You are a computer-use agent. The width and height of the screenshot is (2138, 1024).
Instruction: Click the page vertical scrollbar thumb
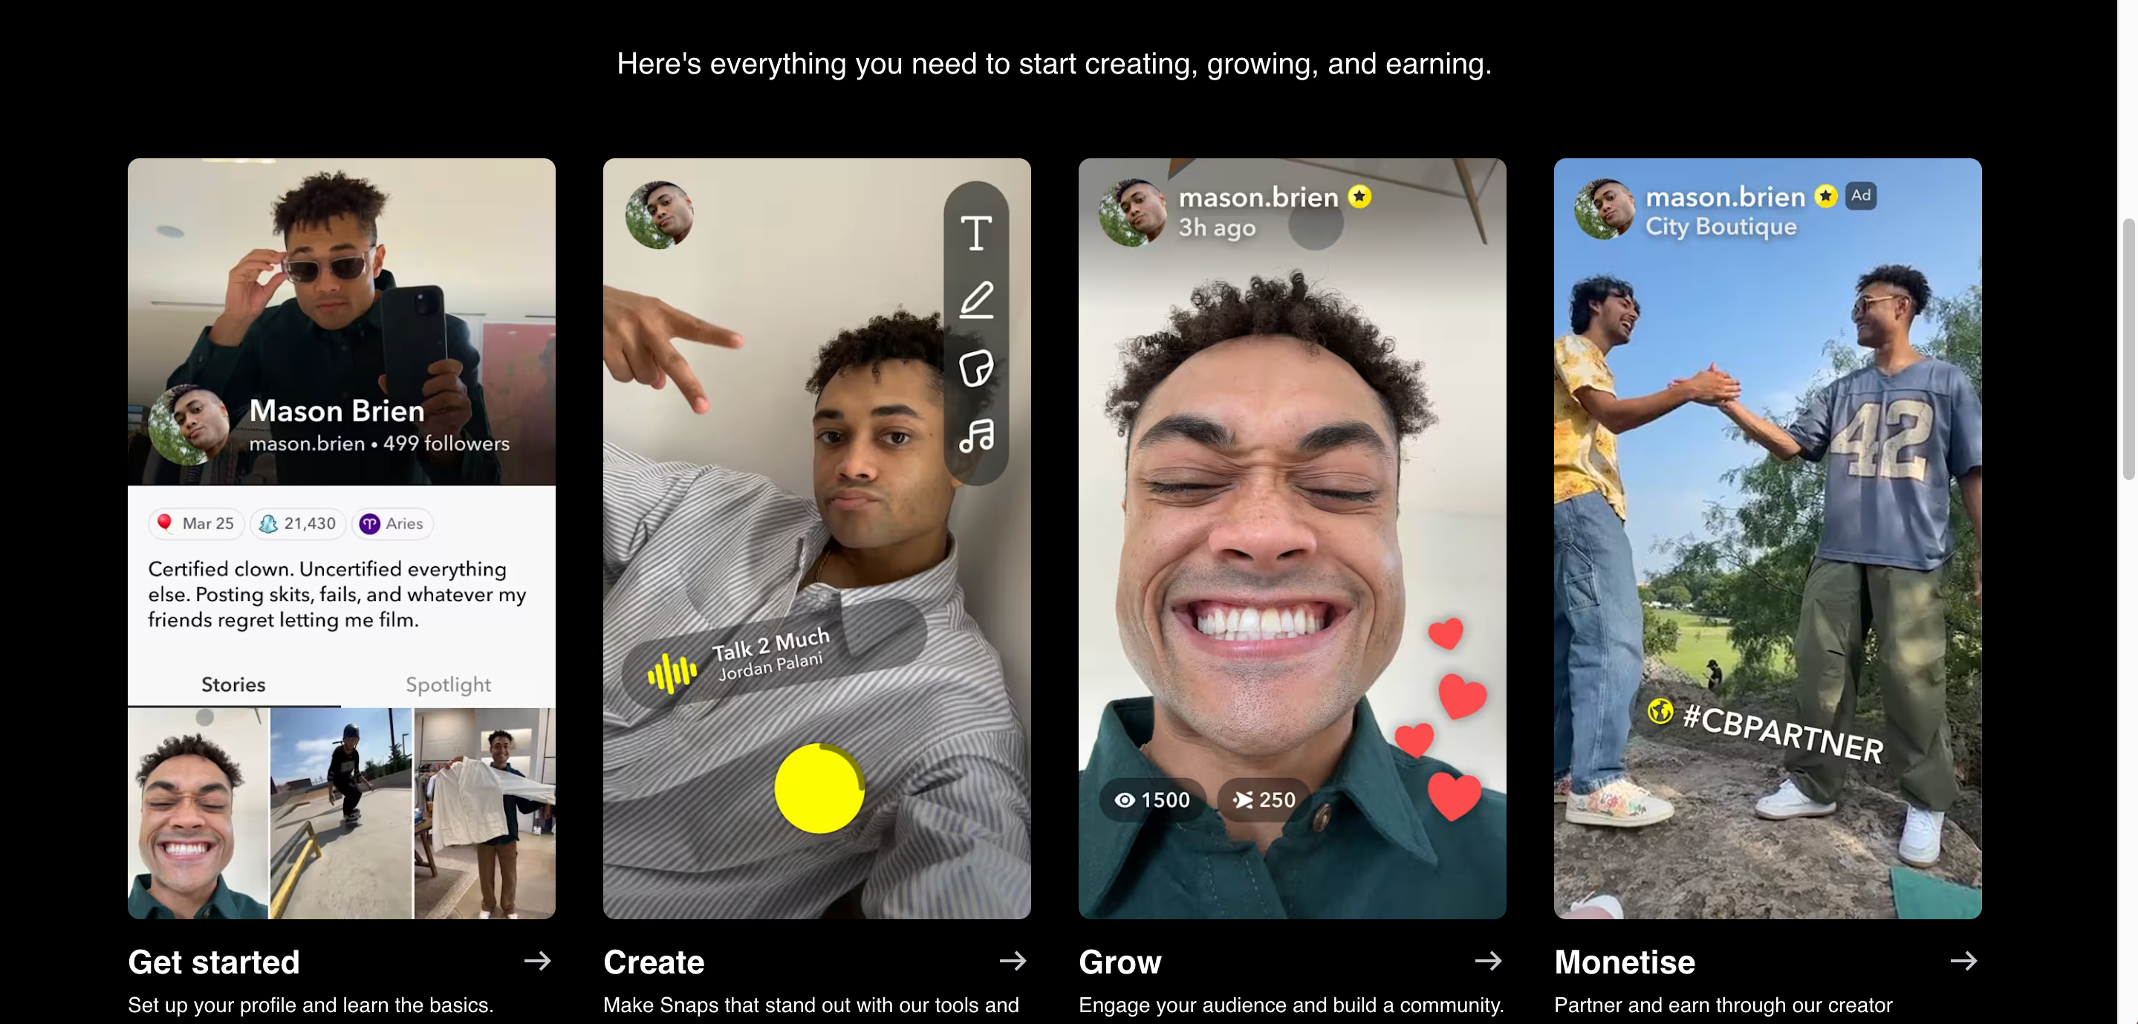[2129, 349]
